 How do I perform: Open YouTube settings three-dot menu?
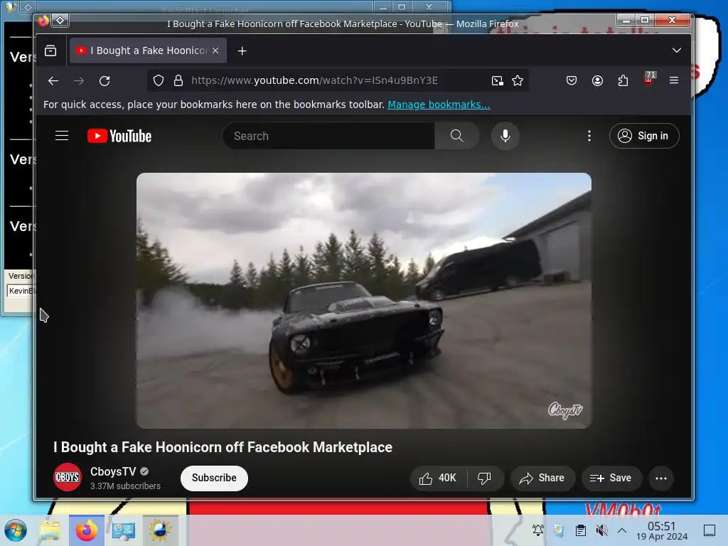pyautogui.click(x=589, y=136)
